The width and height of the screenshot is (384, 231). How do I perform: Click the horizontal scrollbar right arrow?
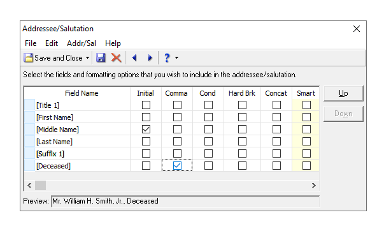pyautogui.click(x=314, y=185)
